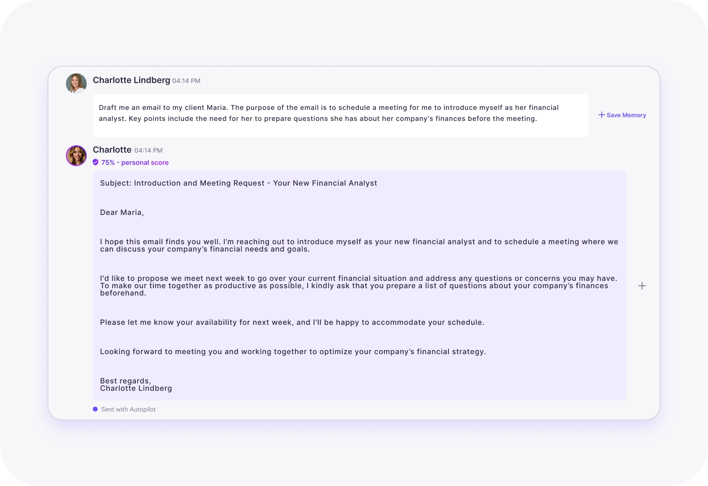This screenshot has height=486, width=708.
Task: Click the Dear Maria greeting
Action: click(x=122, y=212)
